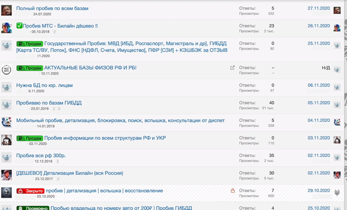Click author avatar of 'Пробиваю по базам ГИБДД'

click(6, 105)
